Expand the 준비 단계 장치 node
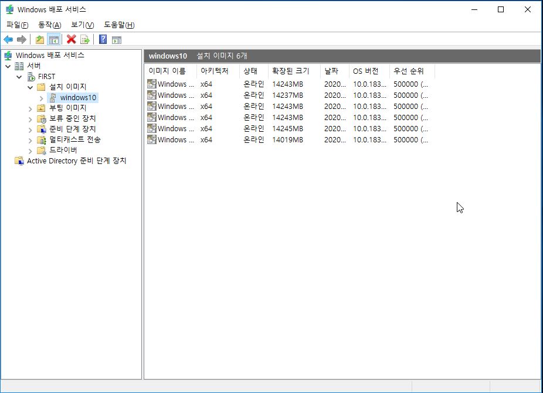This screenshot has width=543, height=393. pos(30,130)
